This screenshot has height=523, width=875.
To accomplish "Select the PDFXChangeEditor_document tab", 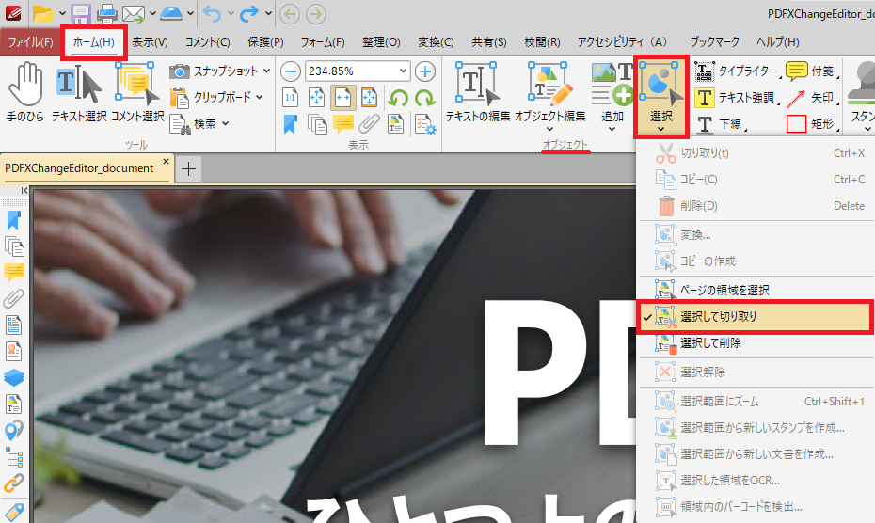I will pos(79,168).
